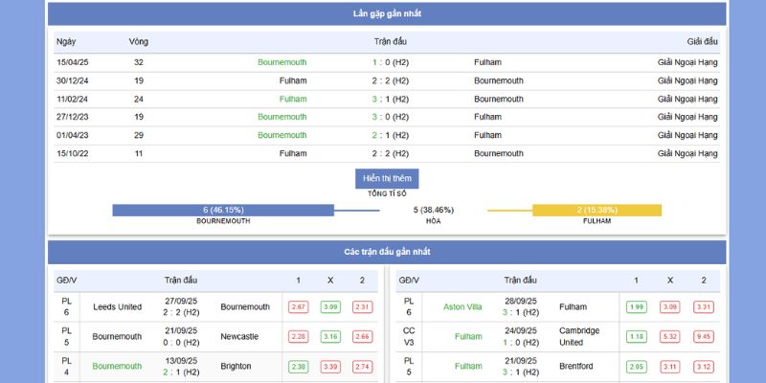Open the Leeds United team link
766x383 pixels.
click(117, 307)
